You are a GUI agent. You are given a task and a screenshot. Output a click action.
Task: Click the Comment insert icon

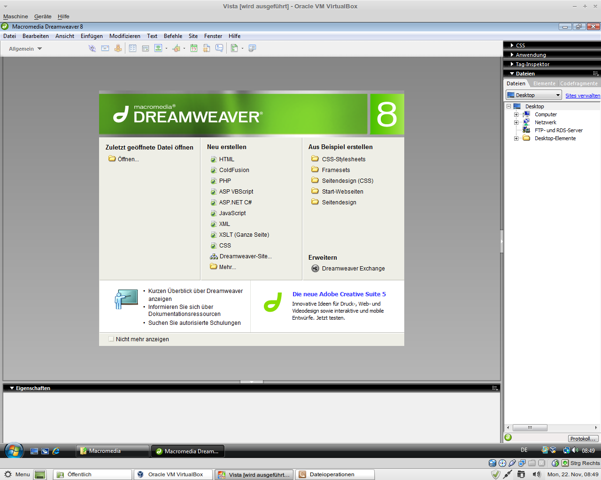(219, 48)
